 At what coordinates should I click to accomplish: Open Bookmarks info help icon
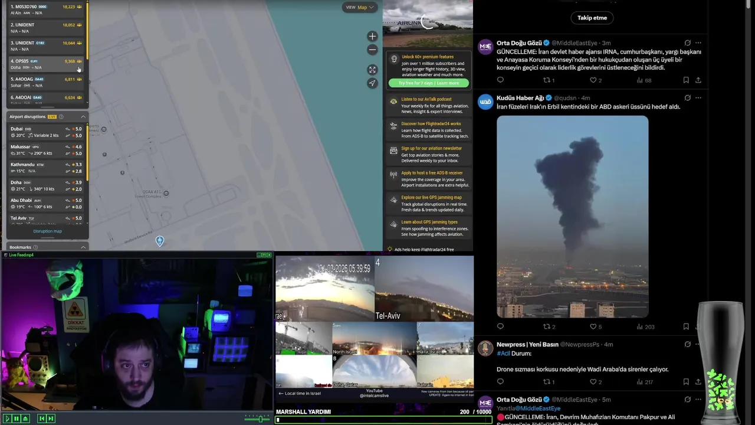pyautogui.click(x=35, y=247)
